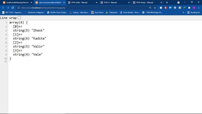Show hidden bookmarks with the double chevron
This screenshot has width=202, height=114.
[183, 12]
